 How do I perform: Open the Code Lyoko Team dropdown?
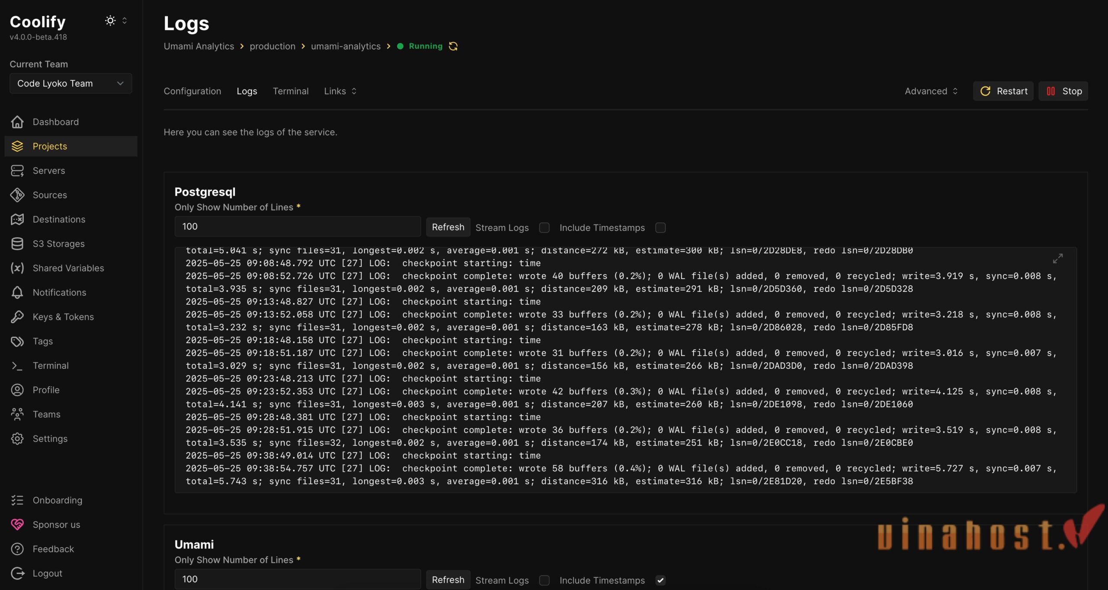click(x=71, y=83)
